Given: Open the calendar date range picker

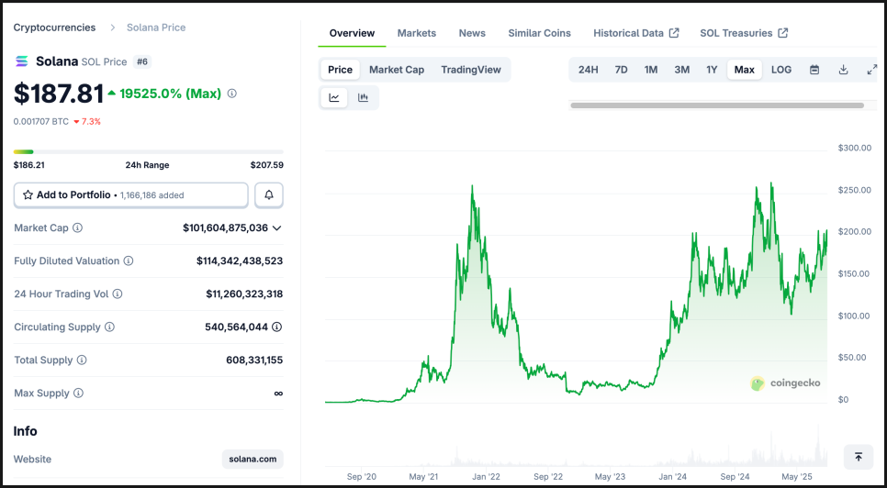Looking at the screenshot, I should (814, 70).
